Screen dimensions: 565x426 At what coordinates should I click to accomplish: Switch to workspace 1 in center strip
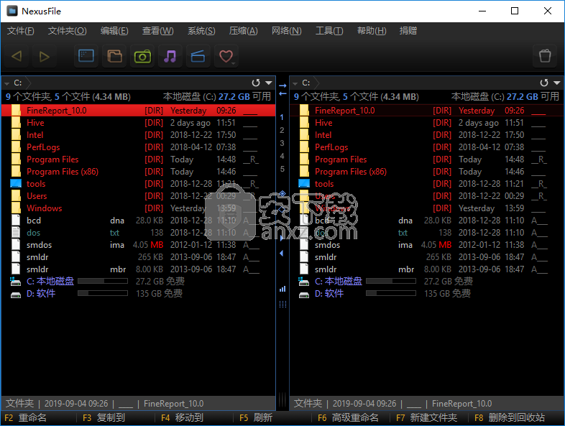pyautogui.click(x=282, y=117)
